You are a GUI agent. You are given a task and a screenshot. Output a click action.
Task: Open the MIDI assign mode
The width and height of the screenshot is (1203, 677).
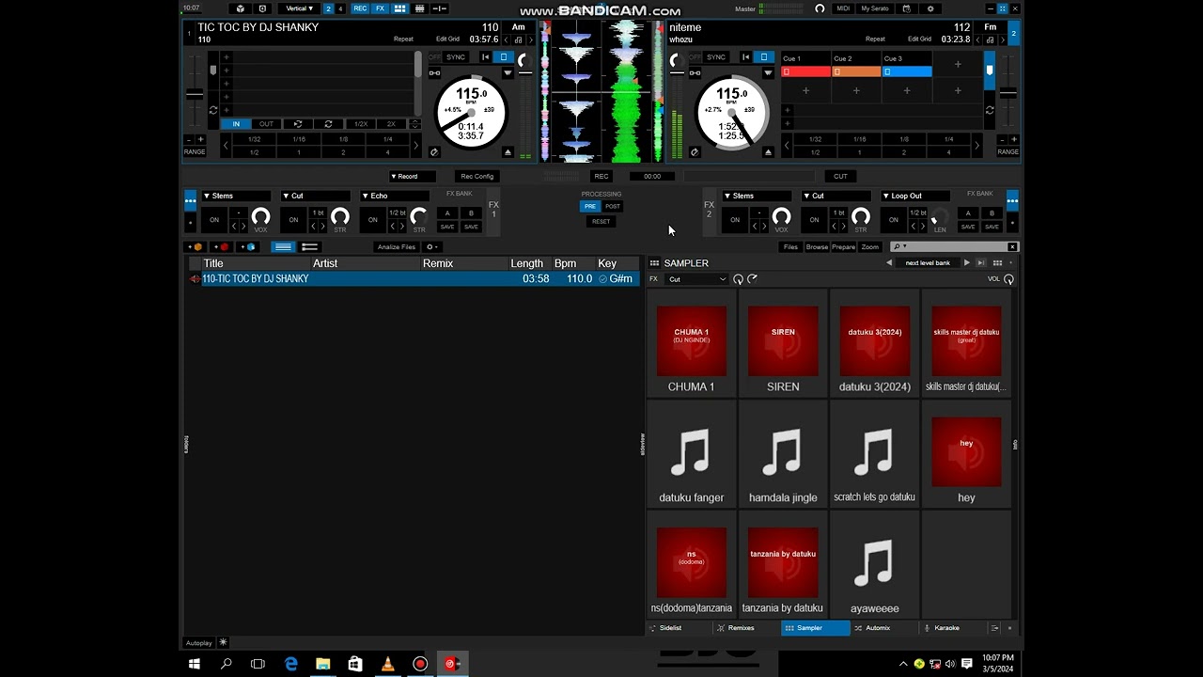point(843,8)
